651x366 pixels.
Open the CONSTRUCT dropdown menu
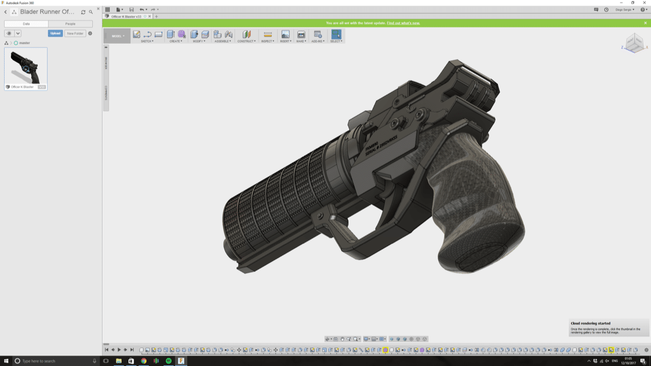click(247, 41)
